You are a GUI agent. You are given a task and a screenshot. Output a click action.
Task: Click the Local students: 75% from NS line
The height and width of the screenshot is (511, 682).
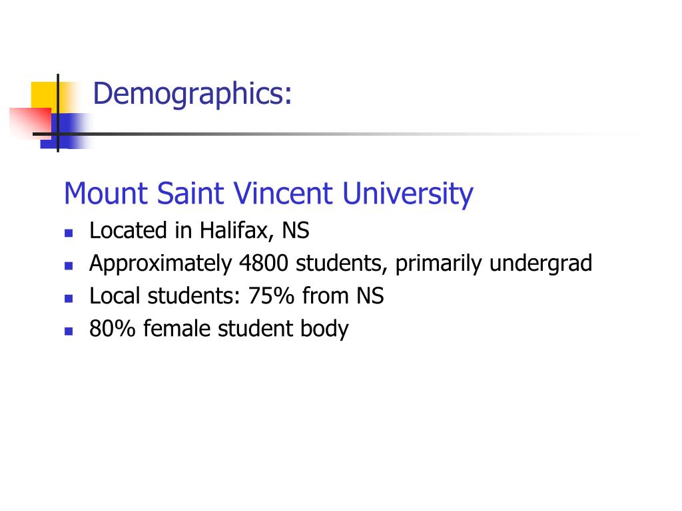coord(236,296)
